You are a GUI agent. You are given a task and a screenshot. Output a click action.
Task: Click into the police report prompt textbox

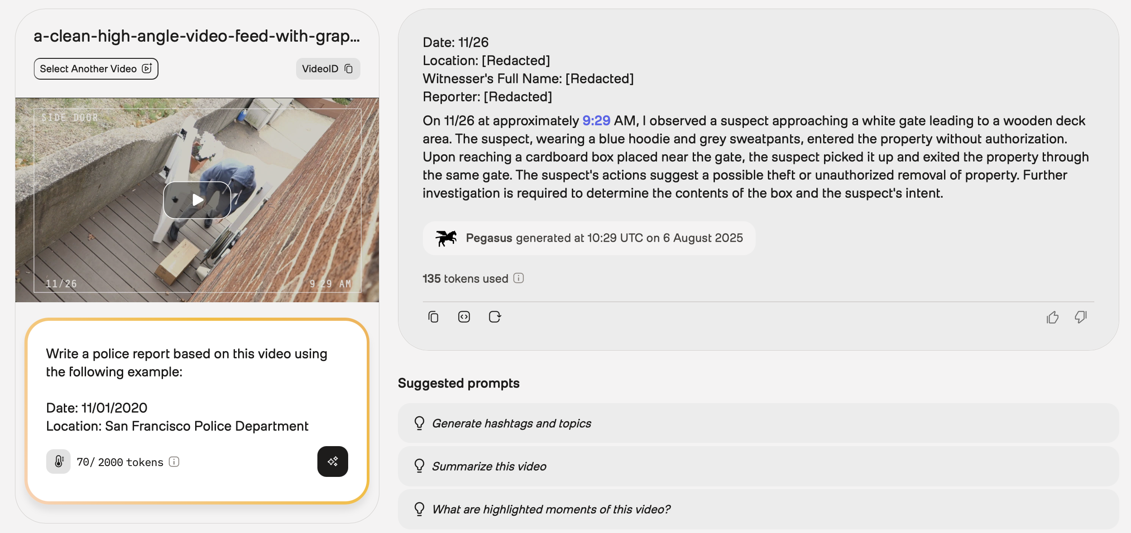[190, 389]
